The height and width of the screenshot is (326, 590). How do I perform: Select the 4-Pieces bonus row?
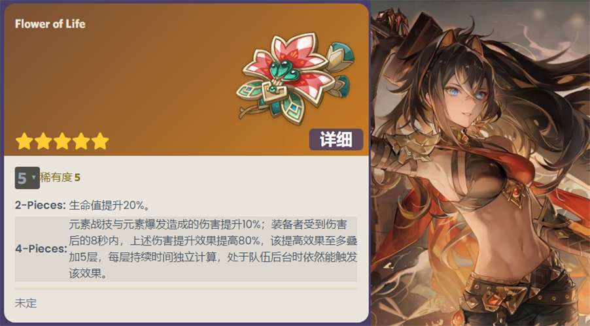coord(186,249)
